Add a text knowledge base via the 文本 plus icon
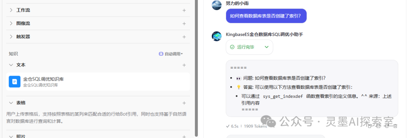This screenshot has height=138, width=407. click(184, 65)
